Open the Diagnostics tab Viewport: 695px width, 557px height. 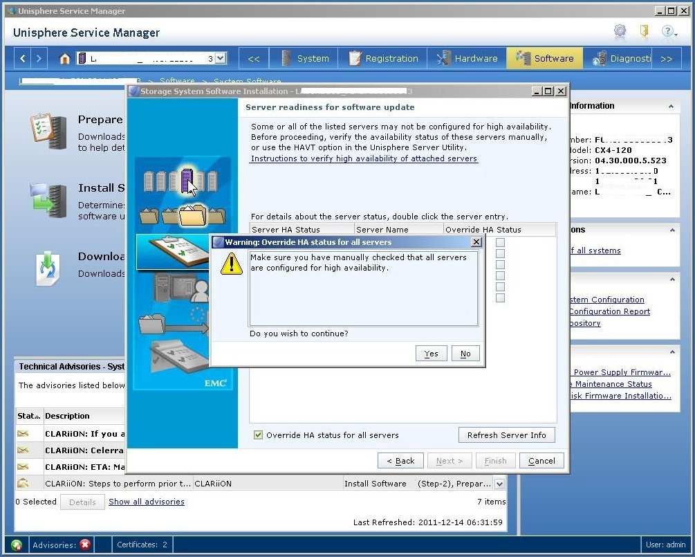[x=618, y=59]
